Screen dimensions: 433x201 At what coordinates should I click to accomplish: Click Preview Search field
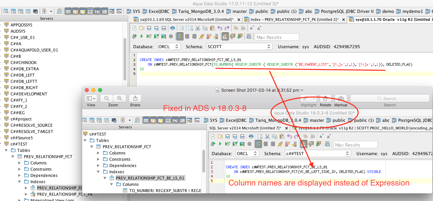tap(390, 98)
